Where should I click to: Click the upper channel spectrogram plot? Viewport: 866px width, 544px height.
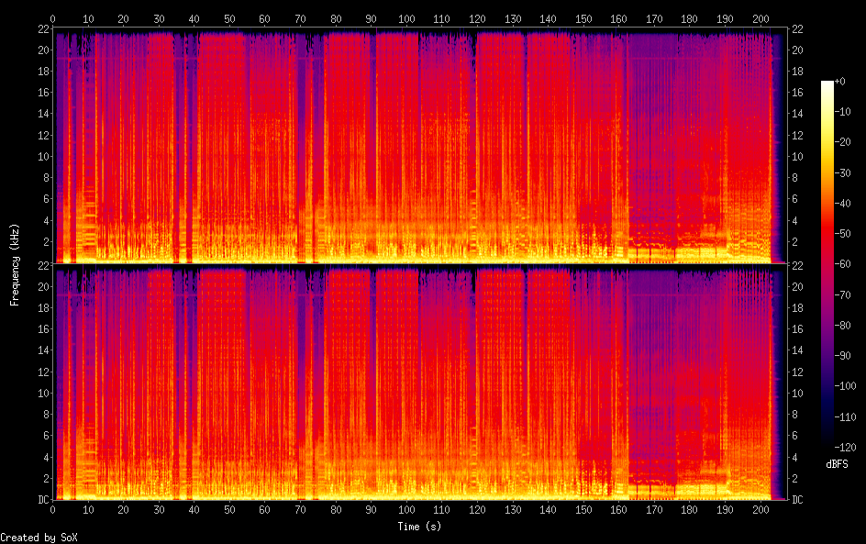420,146
